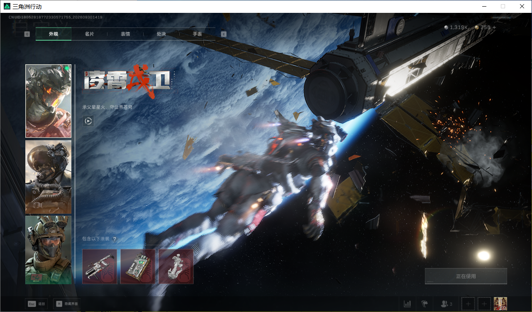Click the plus next to 256 currency
This screenshot has height=312, width=532.
click(x=494, y=27)
